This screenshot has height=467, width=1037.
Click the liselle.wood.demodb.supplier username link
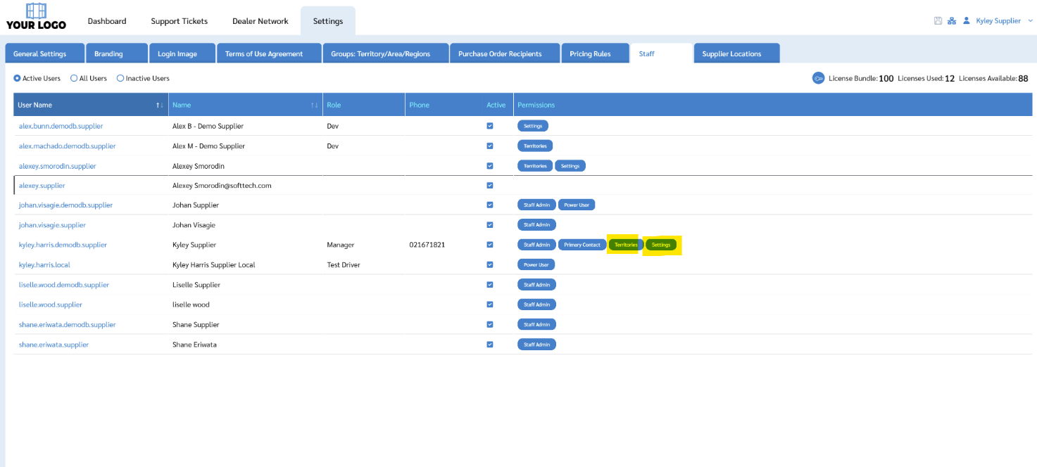pos(63,285)
